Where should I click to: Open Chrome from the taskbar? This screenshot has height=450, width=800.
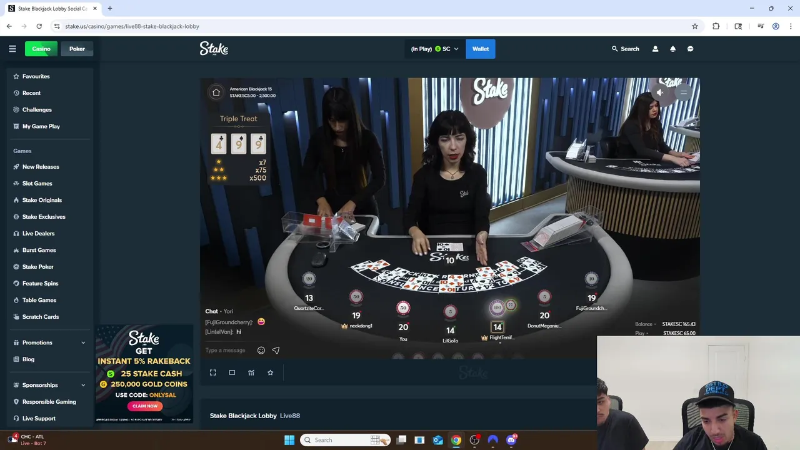[456, 440]
